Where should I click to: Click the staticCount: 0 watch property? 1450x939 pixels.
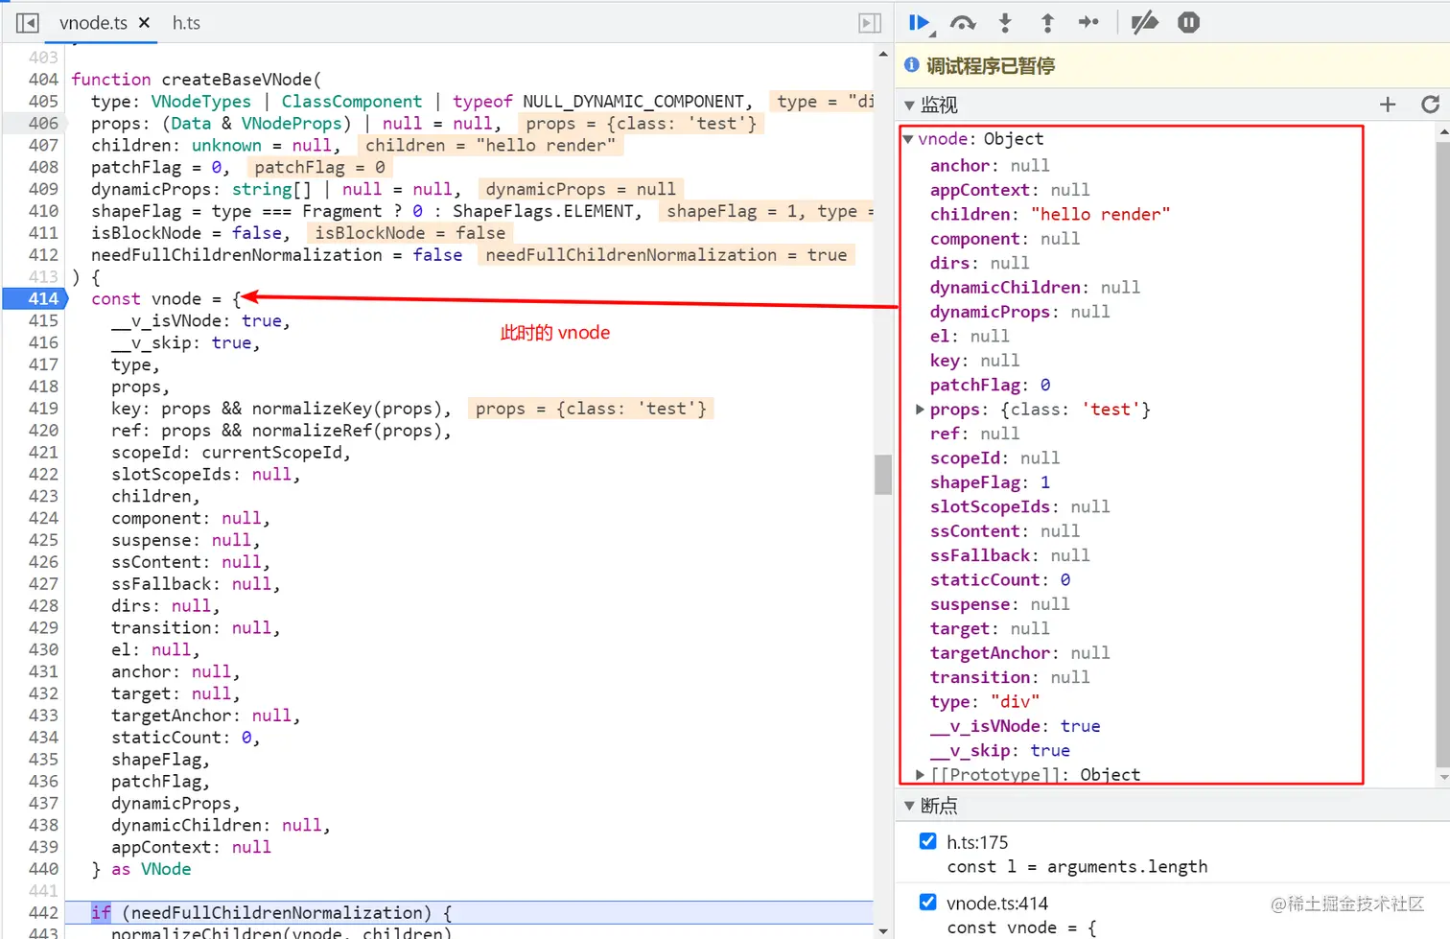[x=1000, y=580]
